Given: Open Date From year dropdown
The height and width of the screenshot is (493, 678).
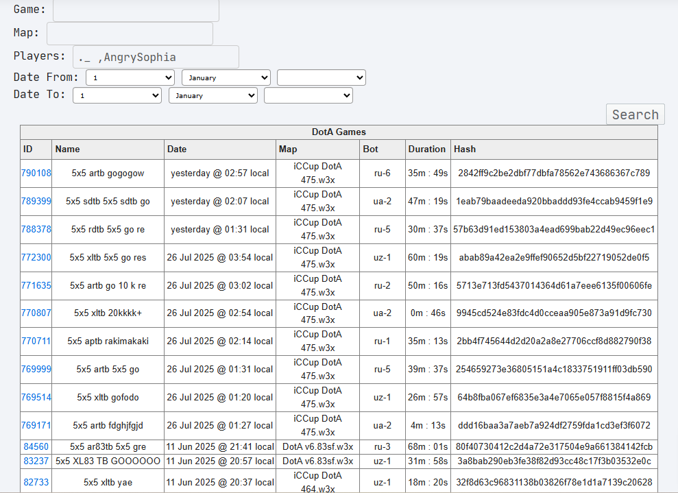Looking at the screenshot, I should (322, 78).
